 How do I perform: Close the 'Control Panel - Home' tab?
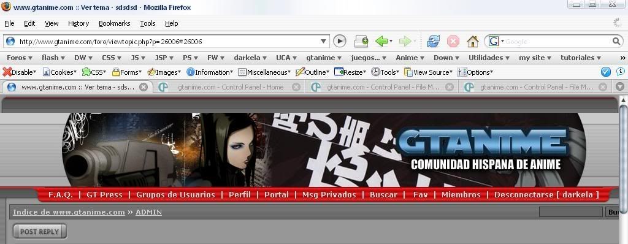[296, 87]
